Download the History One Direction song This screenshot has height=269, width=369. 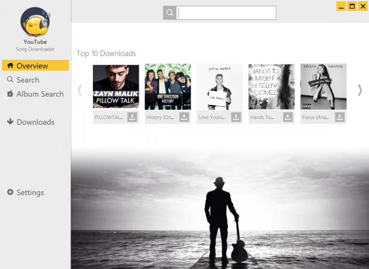click(x=184, y=117)
